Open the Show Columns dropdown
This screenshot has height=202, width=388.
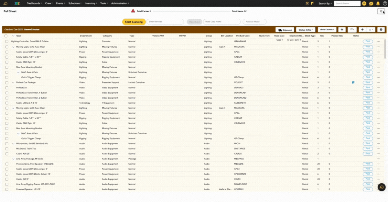327,30
